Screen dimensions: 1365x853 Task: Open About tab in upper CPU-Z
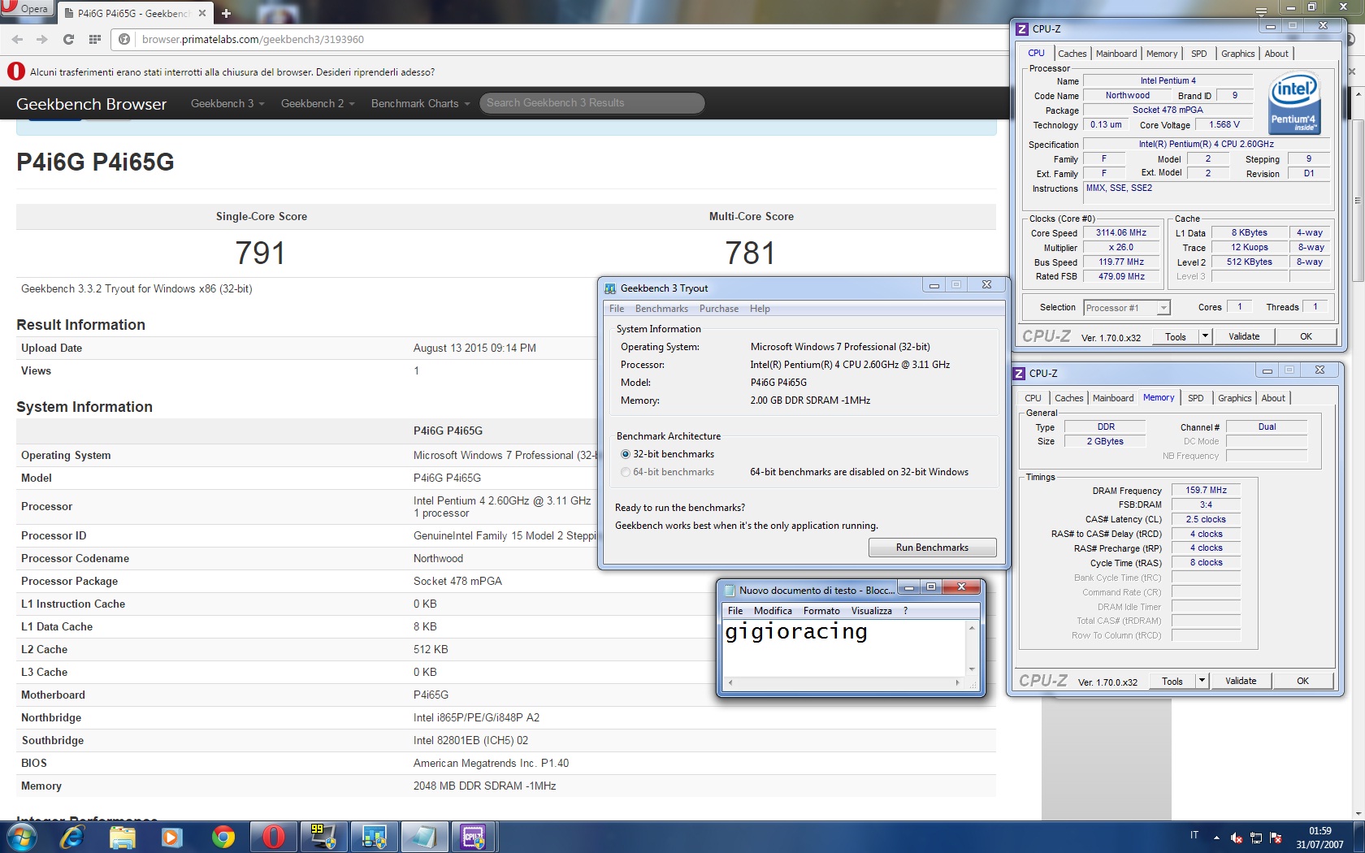pos(1276,54)
